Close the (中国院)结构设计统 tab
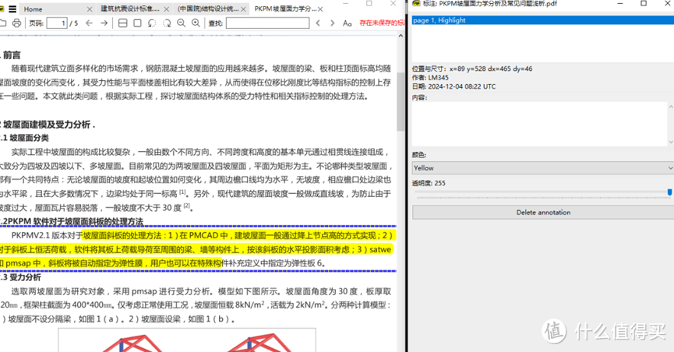This screenshot has height=352, width=674. [x=244, y=9]
